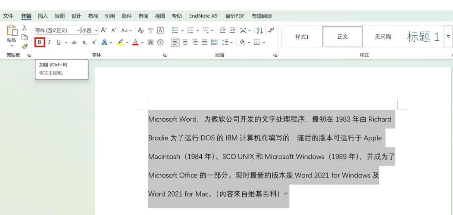Sort text with the A-Z arrow icon
This screenshot has width=453, height=215.
click(260, 30)
